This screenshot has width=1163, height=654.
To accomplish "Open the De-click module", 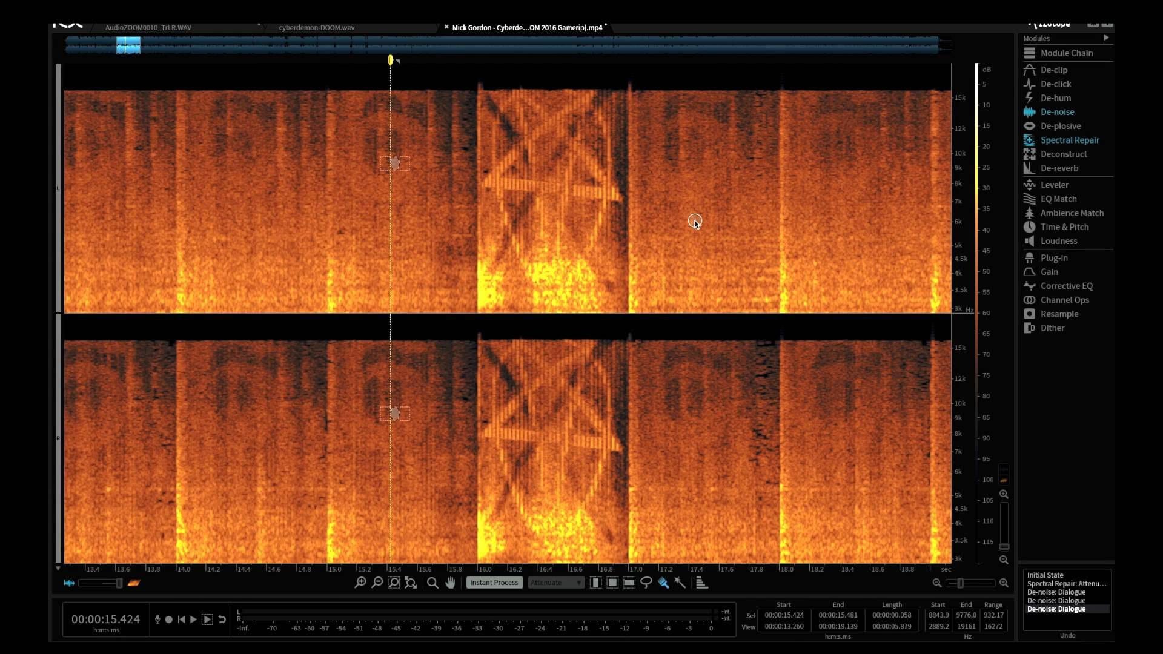I will click(1055, 84).
